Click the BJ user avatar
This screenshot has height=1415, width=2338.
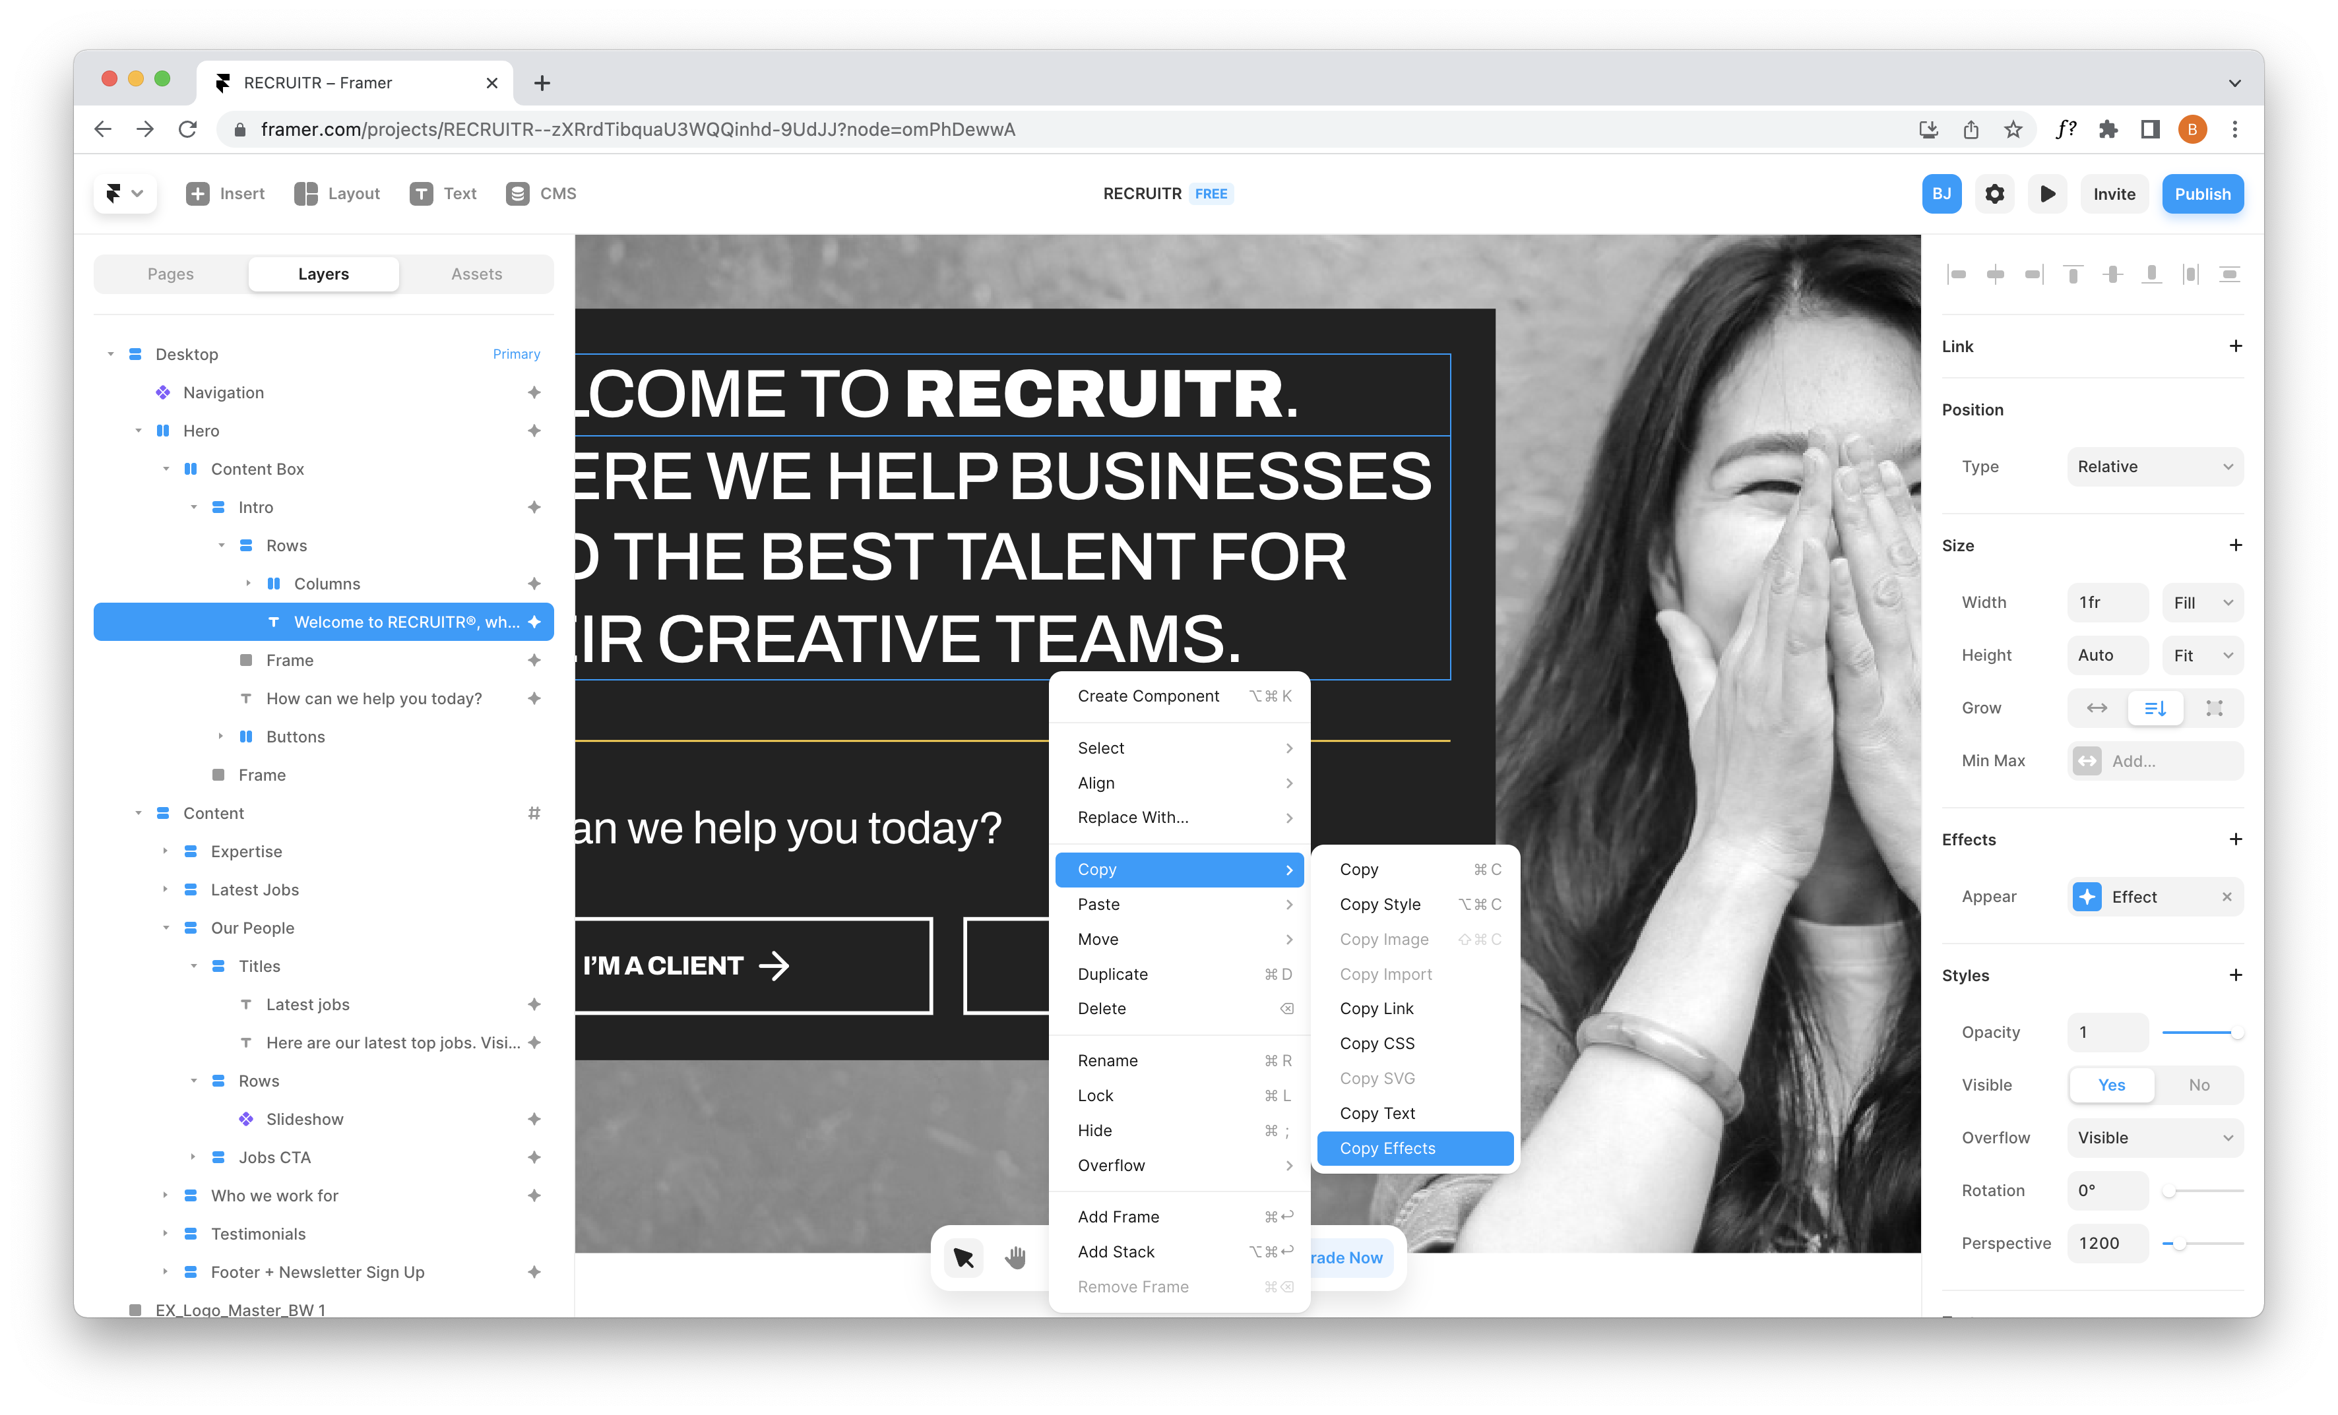(1942, 193)
